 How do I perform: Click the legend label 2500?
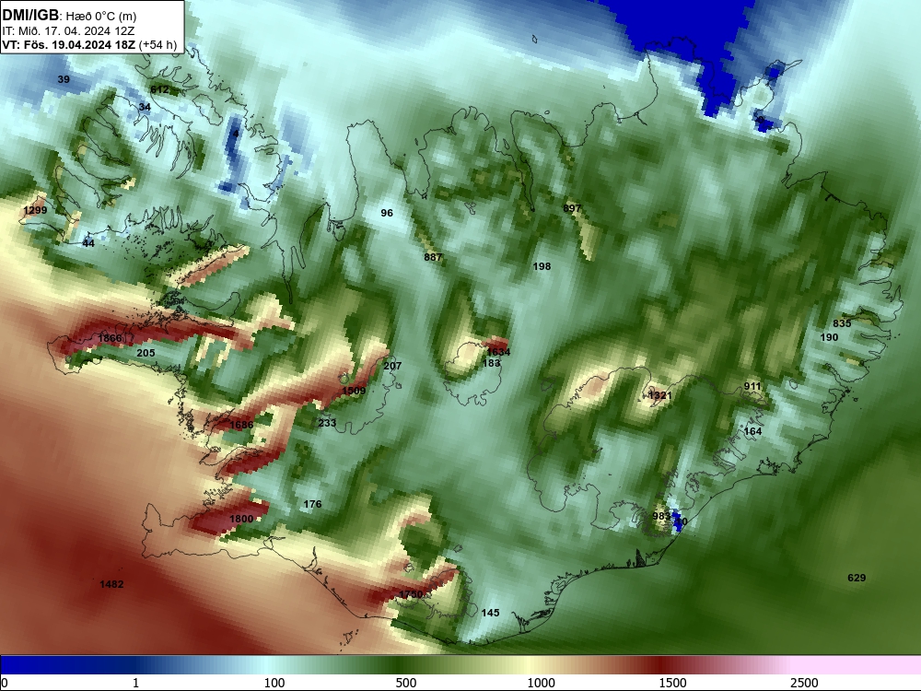coord(804,683)
